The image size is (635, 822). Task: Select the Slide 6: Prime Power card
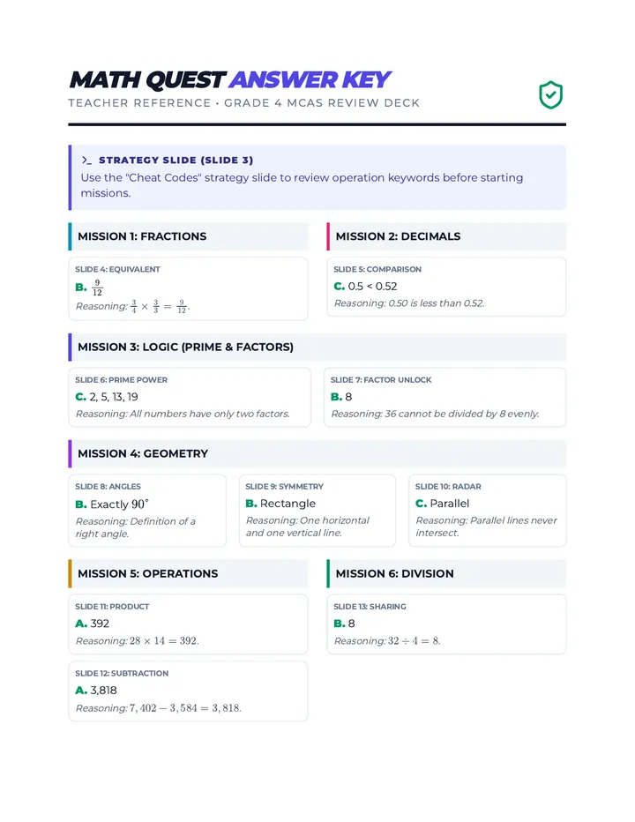click(x=190, y=398)
